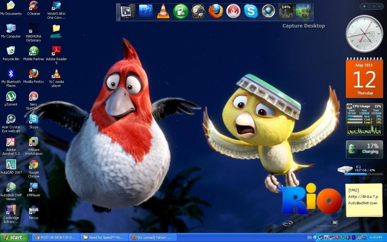
Task: Select the Google Chrome desktop icon
Action: click(34, 169)
